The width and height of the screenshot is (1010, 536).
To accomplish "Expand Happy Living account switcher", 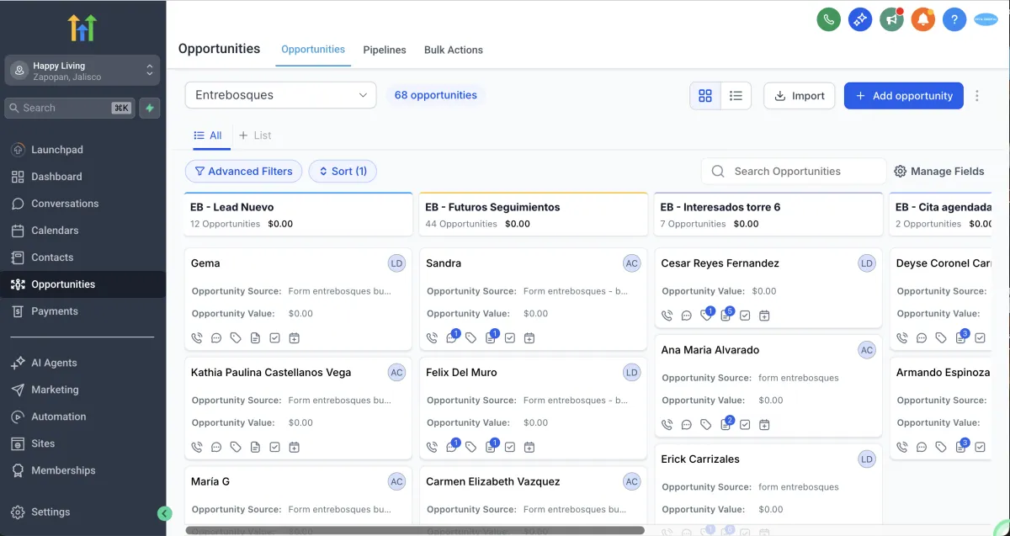I will [x=82, y=71].
